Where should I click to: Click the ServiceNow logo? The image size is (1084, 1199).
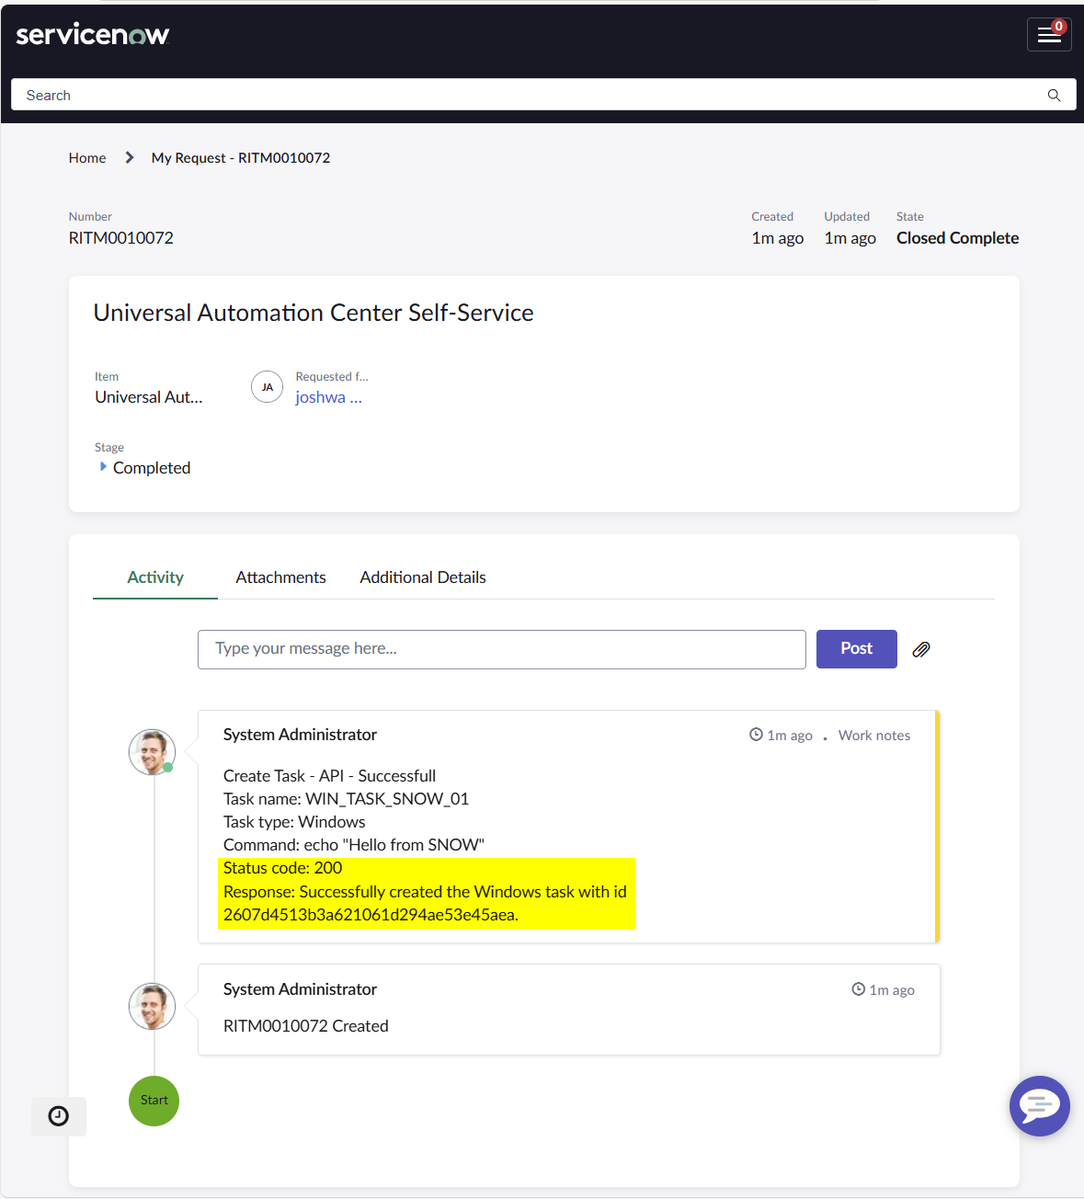(93, 35)
